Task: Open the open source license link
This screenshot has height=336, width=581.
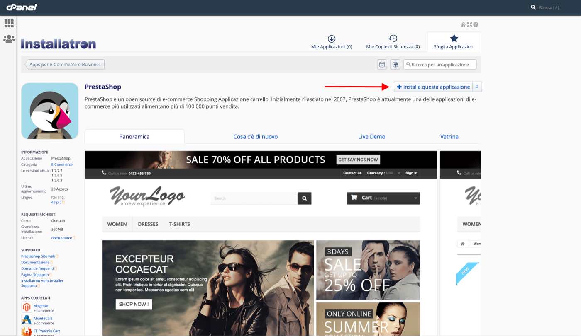Action: click(x=61, y=238)
